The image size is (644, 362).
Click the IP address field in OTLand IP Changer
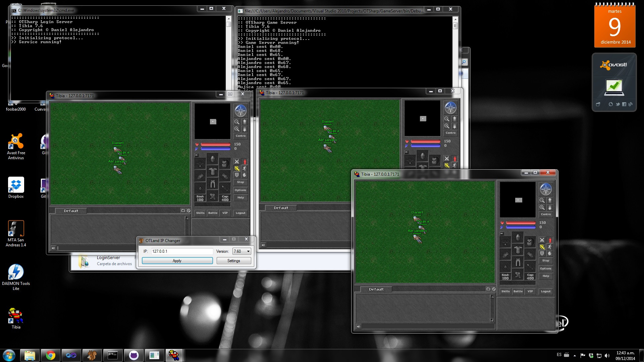(182, 251)
